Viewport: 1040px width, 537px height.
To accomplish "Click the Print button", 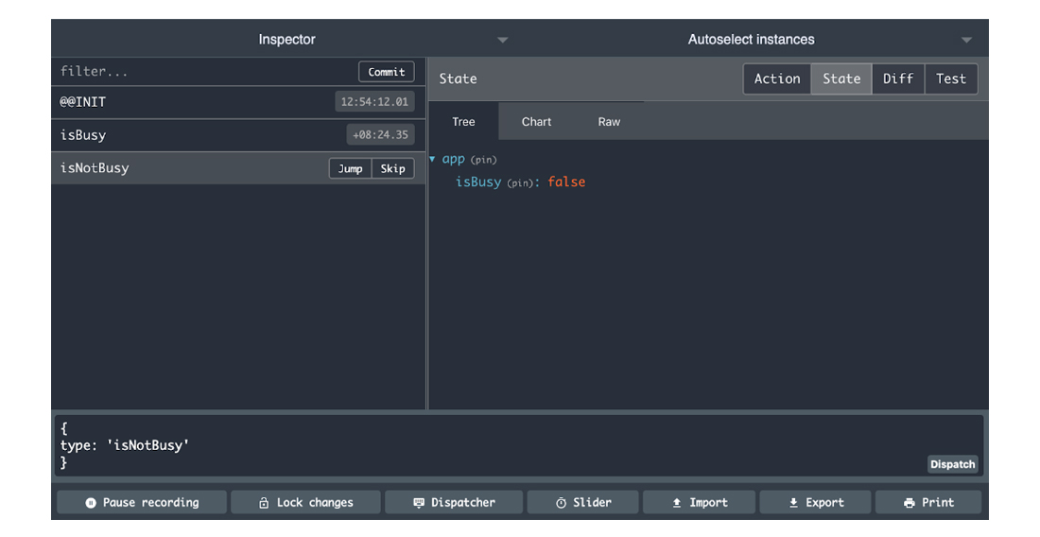I will click(928, 503).
